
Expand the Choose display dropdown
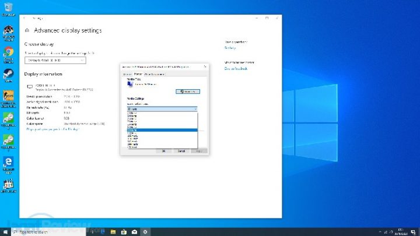tap(55, 60)
